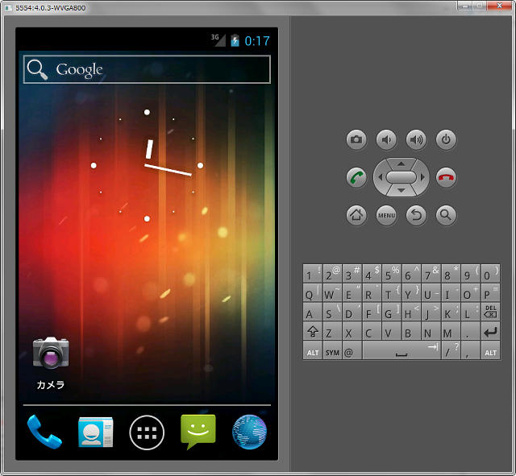
Task: Open the app drawer grid icon
Action: pyautogui.click(x=147, y=433)
